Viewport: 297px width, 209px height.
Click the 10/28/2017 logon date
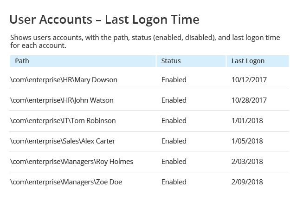point(249,100)
